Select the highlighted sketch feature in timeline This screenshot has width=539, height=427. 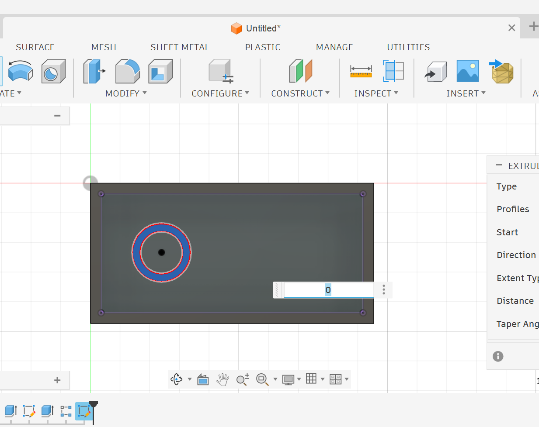pyautogui.click(x=83, y=411)
